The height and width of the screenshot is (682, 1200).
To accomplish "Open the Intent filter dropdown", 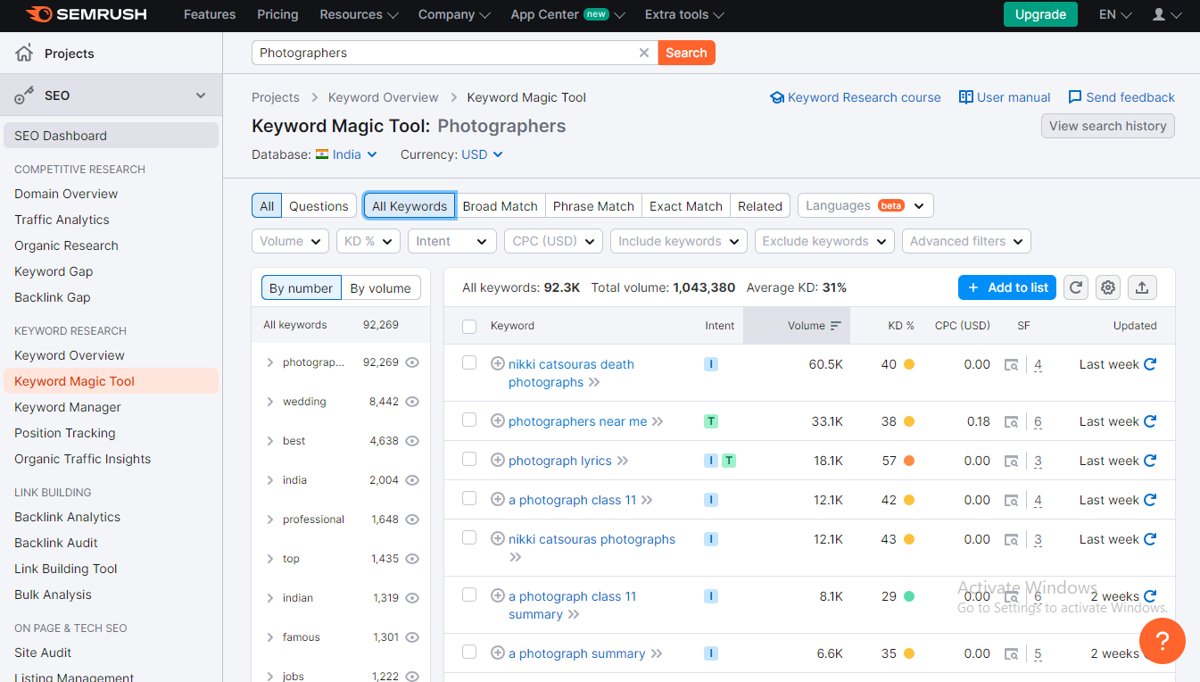I will (452, 241).
